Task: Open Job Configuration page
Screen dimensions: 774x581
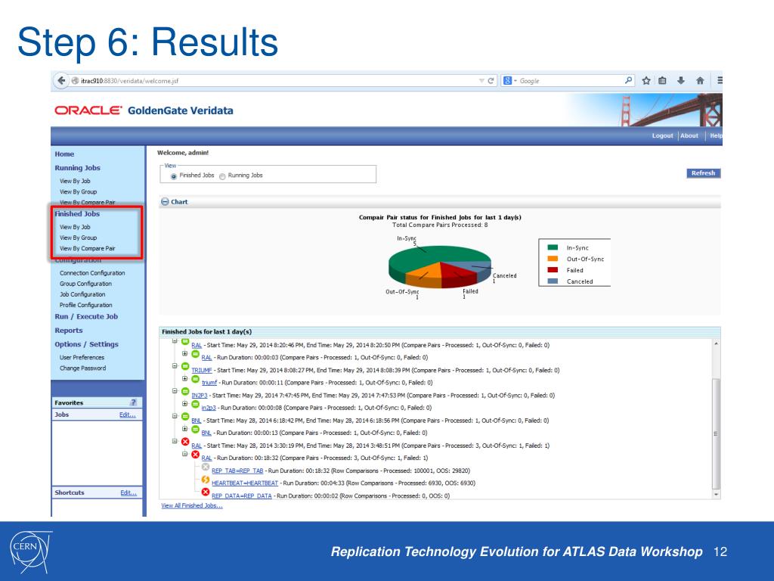Action: coord(82,294)
